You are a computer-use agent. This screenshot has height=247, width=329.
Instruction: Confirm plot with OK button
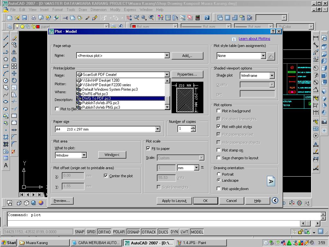(205, 201)
